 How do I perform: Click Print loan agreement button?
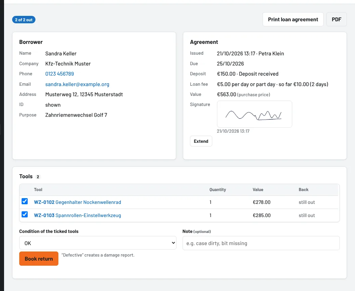click(293, 20)
